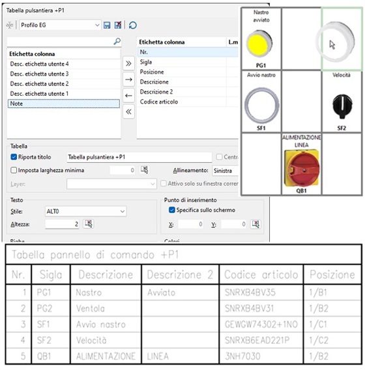Click the PG2 sigla cell
This screenshot has height=370, width=365.
pos(51,308)
